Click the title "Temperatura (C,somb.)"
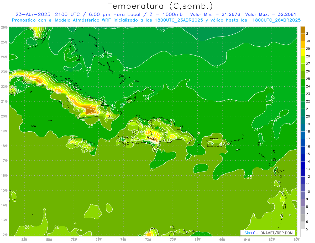The height and width of the screenshot is (243, 315). pyautogui.click(x=160, y=6)
